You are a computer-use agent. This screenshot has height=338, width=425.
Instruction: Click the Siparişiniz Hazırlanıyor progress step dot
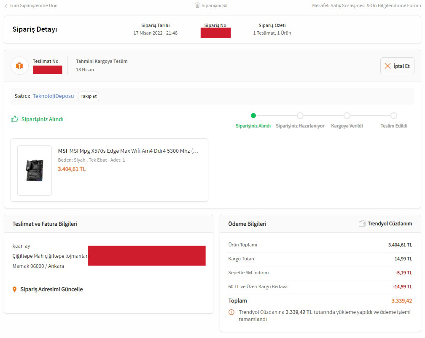coord(300,116)
